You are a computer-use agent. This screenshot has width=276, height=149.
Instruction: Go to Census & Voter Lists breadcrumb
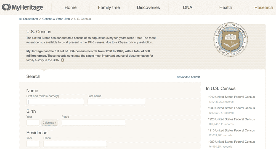point(56,19)
